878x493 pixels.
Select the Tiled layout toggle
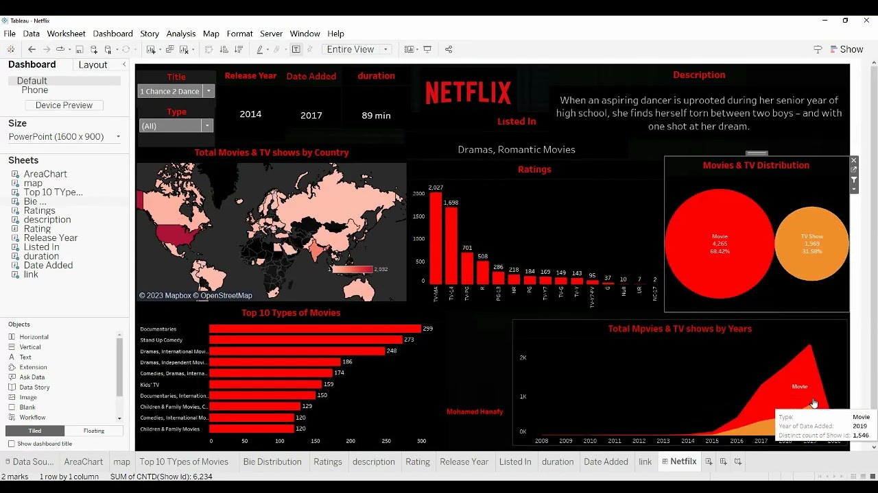35,431
